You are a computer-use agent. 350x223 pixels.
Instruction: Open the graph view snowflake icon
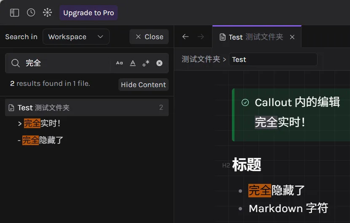[47, 13]
